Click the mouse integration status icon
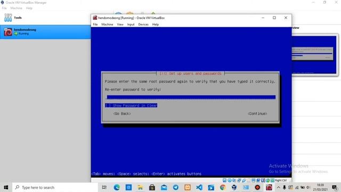Screen dimensions: 341x192 point(267,180)
